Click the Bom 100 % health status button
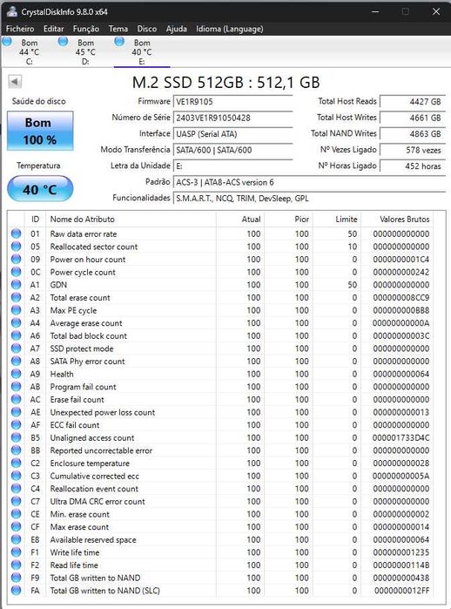The image size is (451, 609). [x=40, y=131]
